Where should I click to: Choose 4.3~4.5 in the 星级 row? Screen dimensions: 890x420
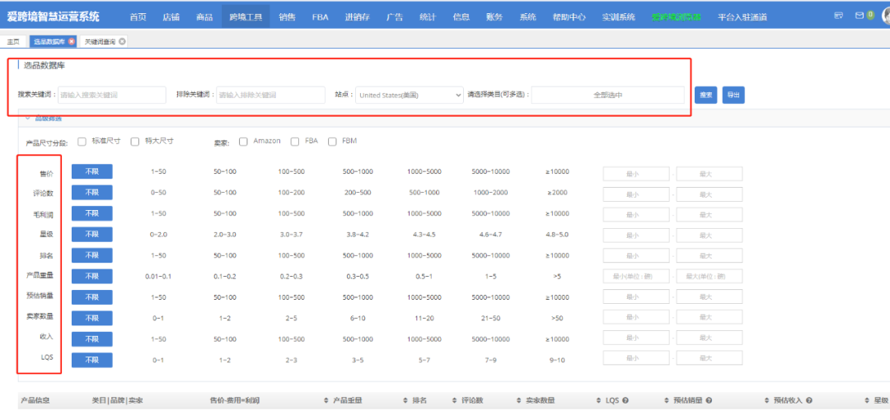coord(424,234)
